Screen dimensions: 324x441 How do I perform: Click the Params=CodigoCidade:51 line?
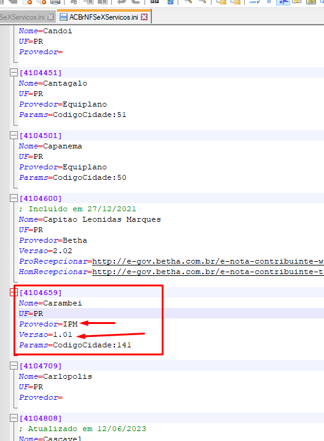73,115
